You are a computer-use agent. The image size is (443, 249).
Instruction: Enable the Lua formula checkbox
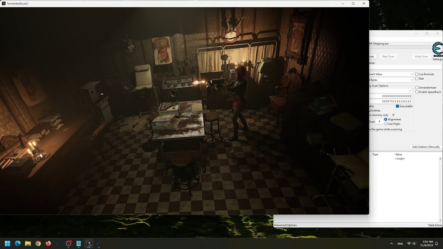pos(417,74)
